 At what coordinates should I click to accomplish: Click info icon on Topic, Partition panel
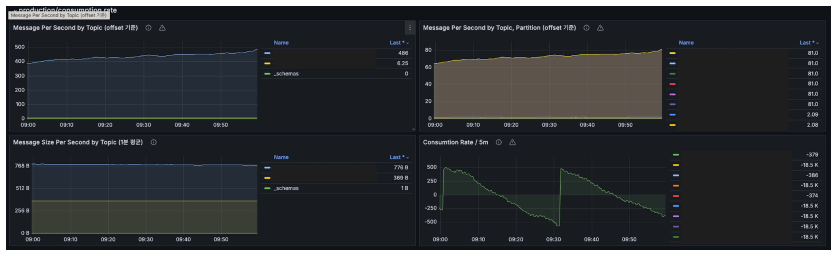tap(586, 28)
